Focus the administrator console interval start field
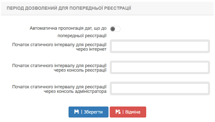The height and width of the screenshot is (122, 215). 160,88
